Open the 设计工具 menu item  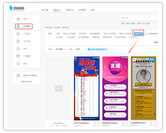pyautogui.click(x=45, y=10)
